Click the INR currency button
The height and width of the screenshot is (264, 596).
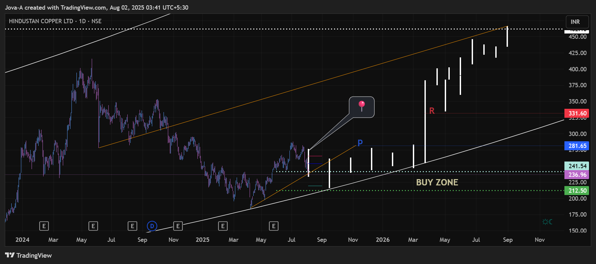(577, 22)
